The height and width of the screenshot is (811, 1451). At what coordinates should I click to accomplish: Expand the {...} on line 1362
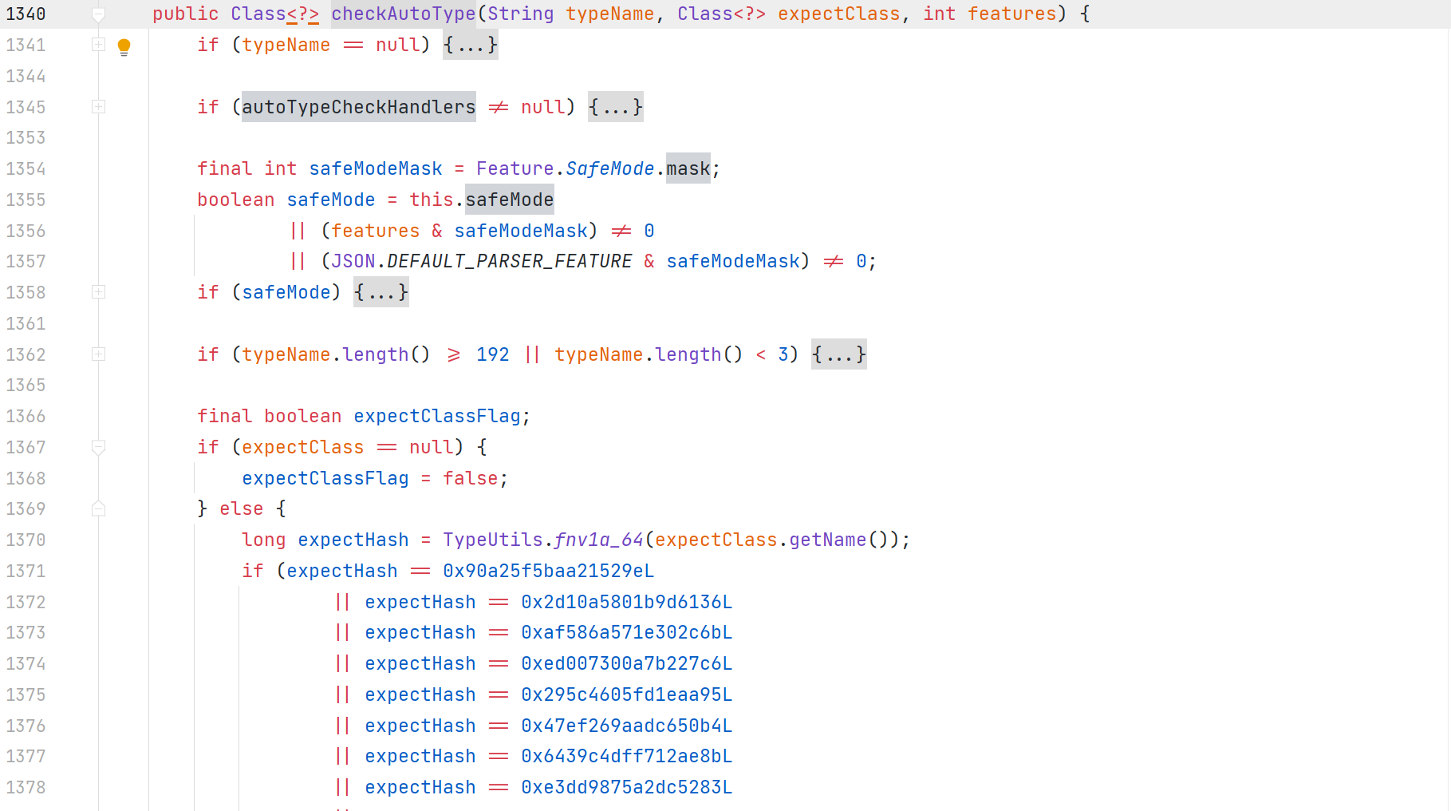[x=838, y=354]
